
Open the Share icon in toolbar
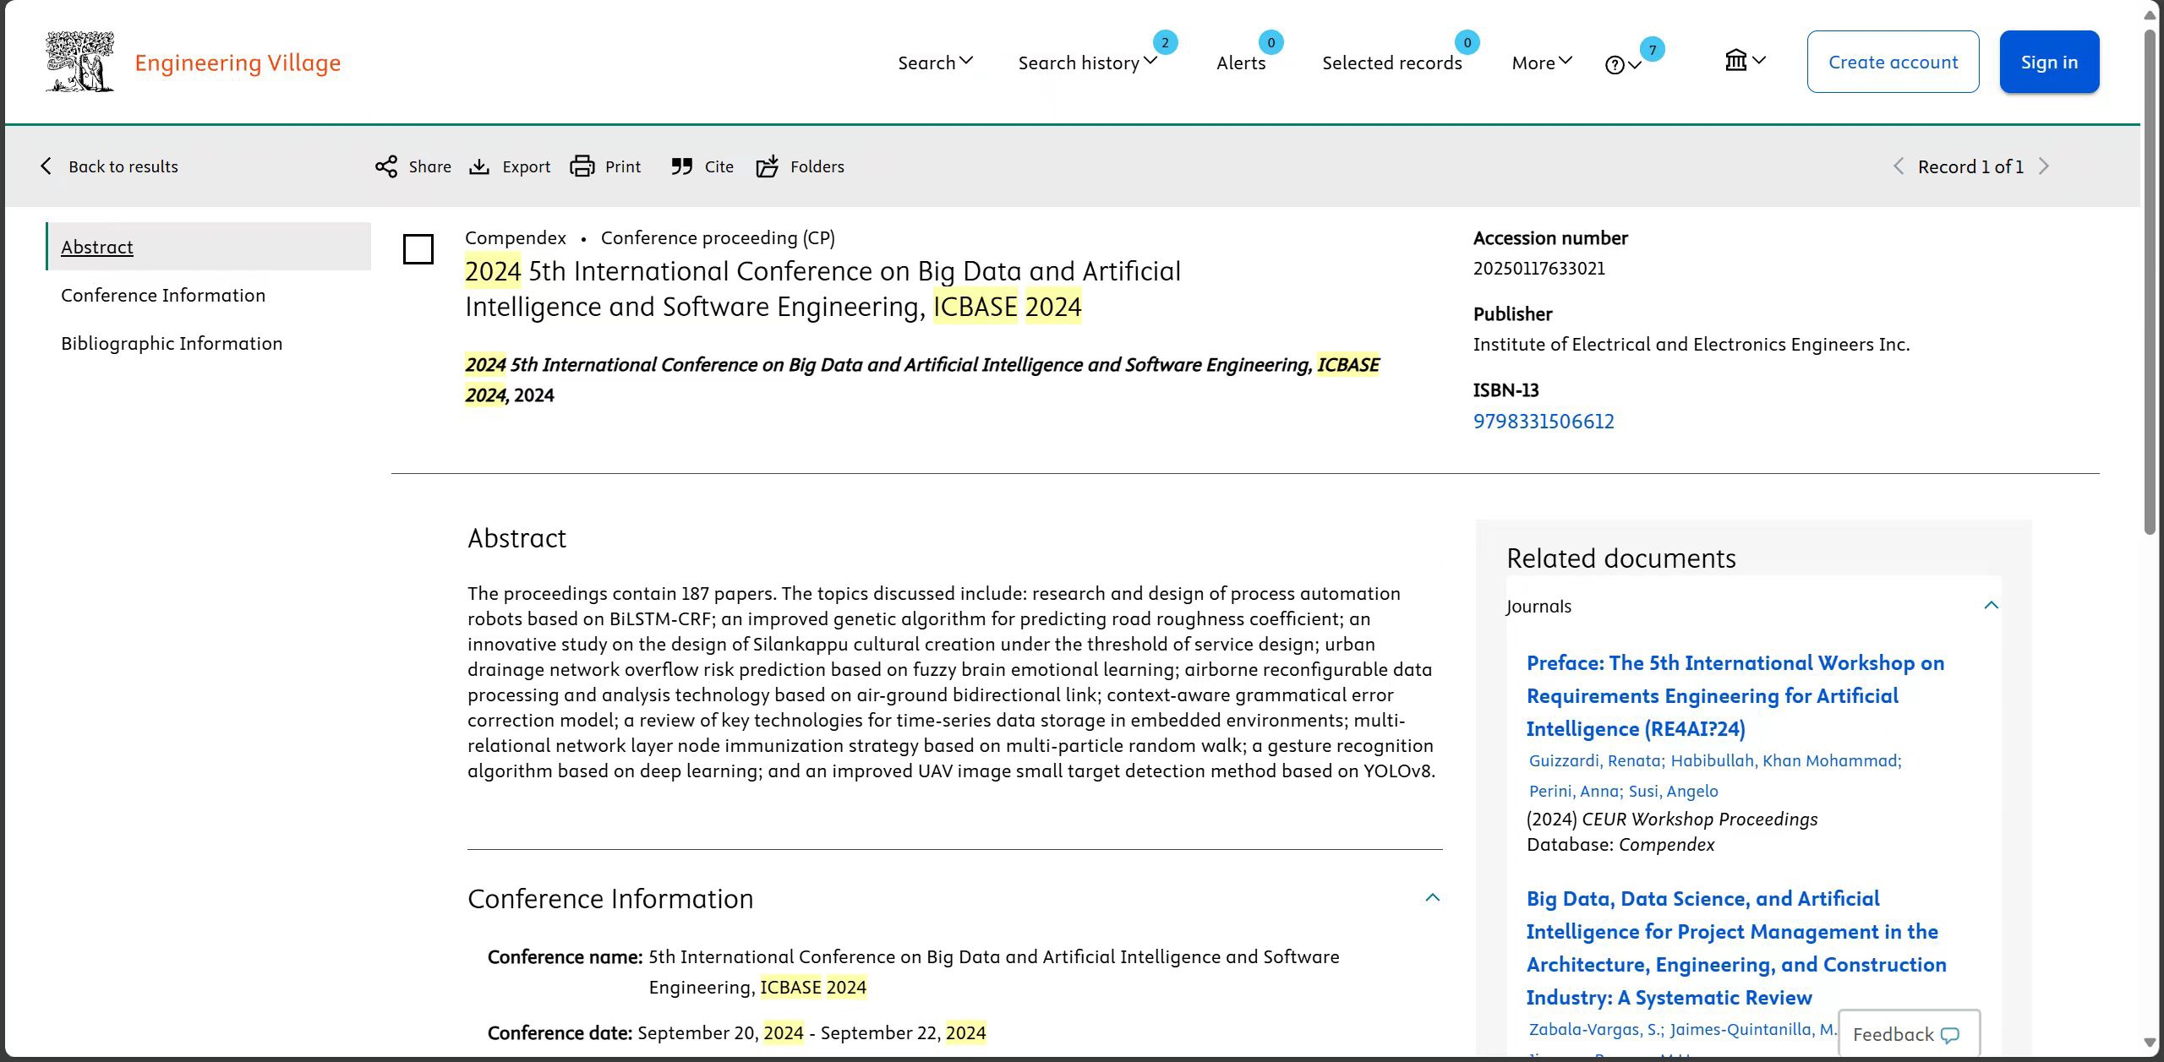386,166
